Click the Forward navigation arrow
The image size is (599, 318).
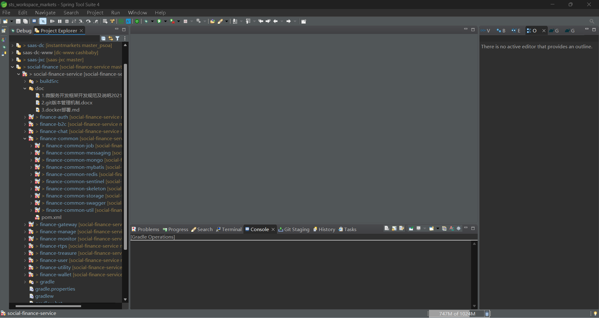(x=289, y=21)
